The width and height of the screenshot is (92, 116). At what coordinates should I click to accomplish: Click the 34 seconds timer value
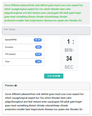(x=69, y=58)
